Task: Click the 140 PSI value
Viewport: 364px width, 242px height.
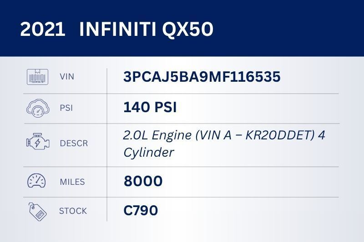Action: (x=150, y=108)
